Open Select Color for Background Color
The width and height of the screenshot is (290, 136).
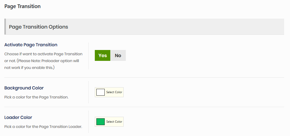coord(114,92)
